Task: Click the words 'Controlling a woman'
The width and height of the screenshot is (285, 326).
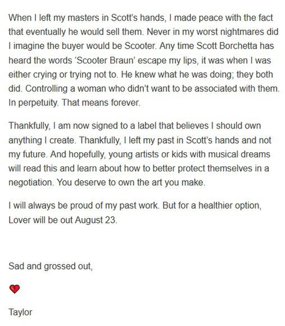Action: click(66, 89)
